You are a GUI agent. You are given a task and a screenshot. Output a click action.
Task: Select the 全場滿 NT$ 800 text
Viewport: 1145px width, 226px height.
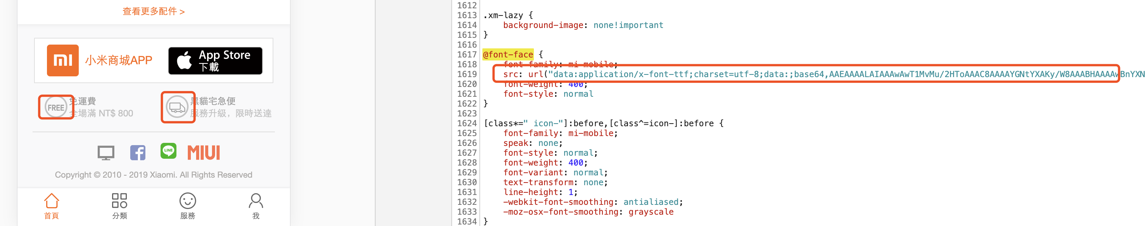pos(101,113)
